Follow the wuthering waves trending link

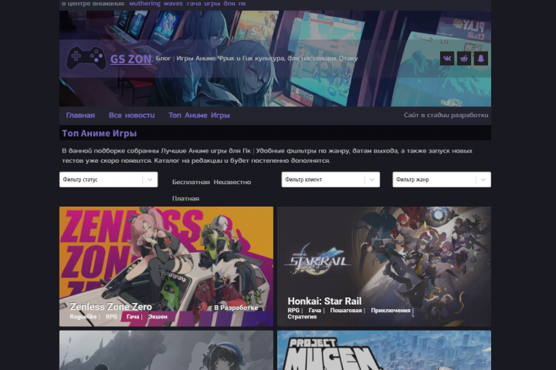(x=156, y=4)
